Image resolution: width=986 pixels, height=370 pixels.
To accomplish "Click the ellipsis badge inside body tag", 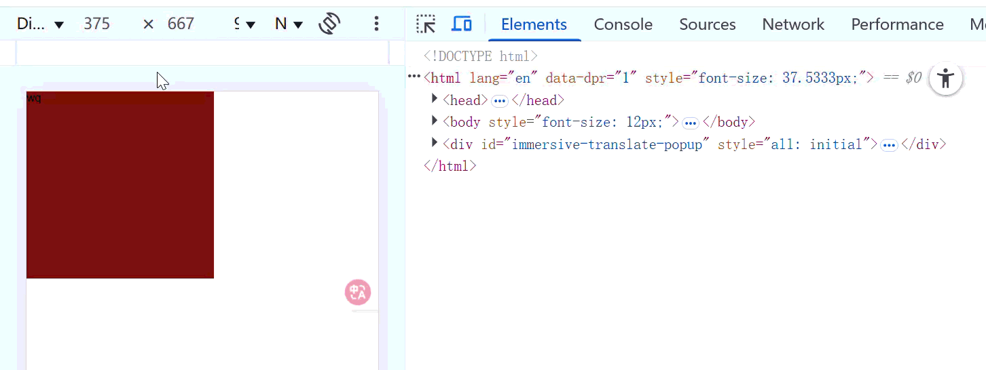I will point(691,123).
